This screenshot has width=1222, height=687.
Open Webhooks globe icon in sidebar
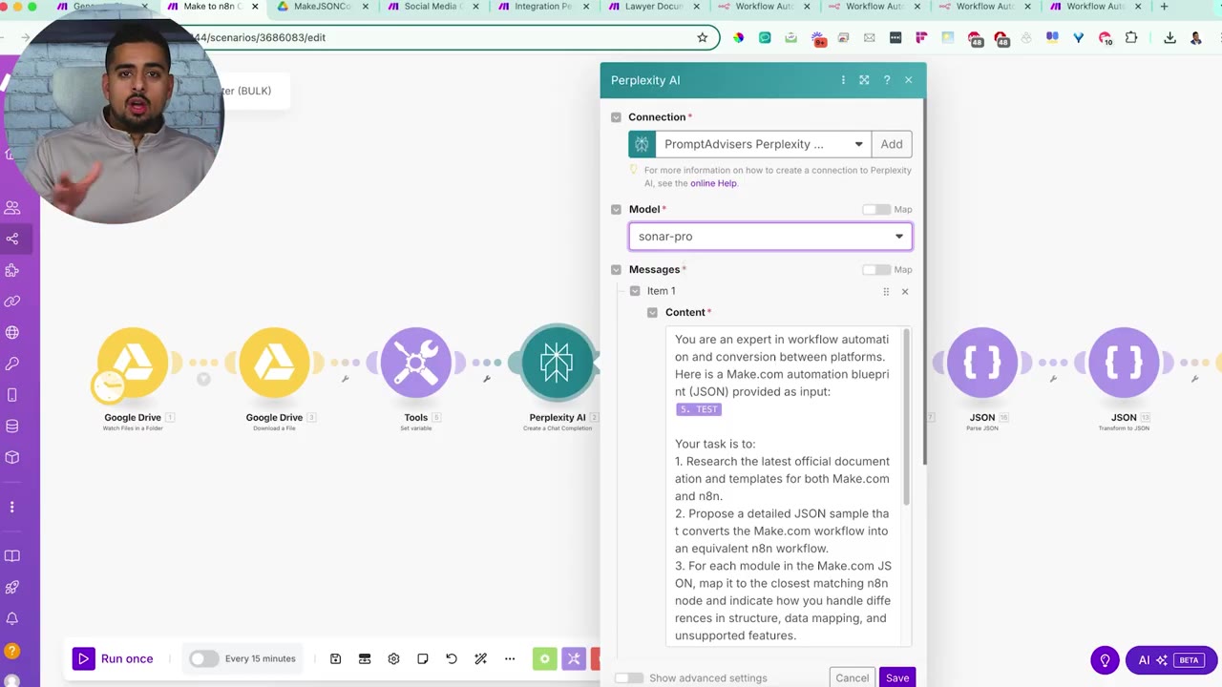pyautogui.click(x=12, y=333)
